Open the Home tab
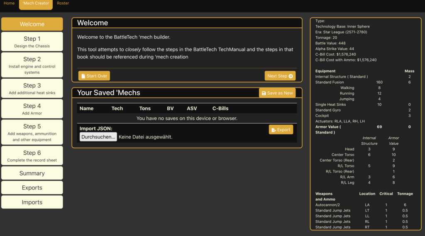The image size is (425, 236). (9, 3)
